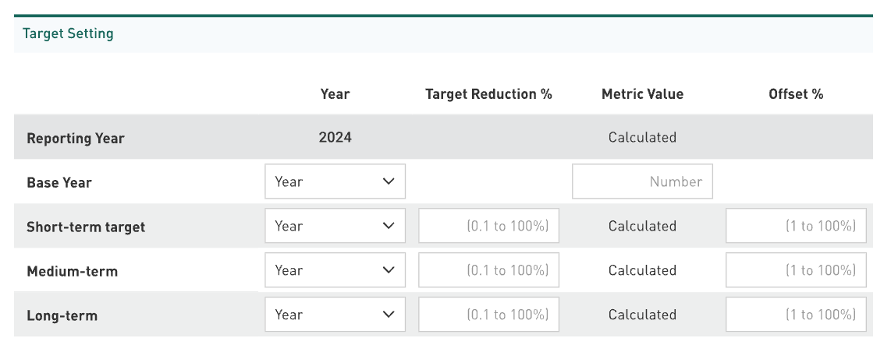Image resolution: width=891 pixels, height=352 pixels.
Task: Click the Long-term row label
Action: click(62, 316)
